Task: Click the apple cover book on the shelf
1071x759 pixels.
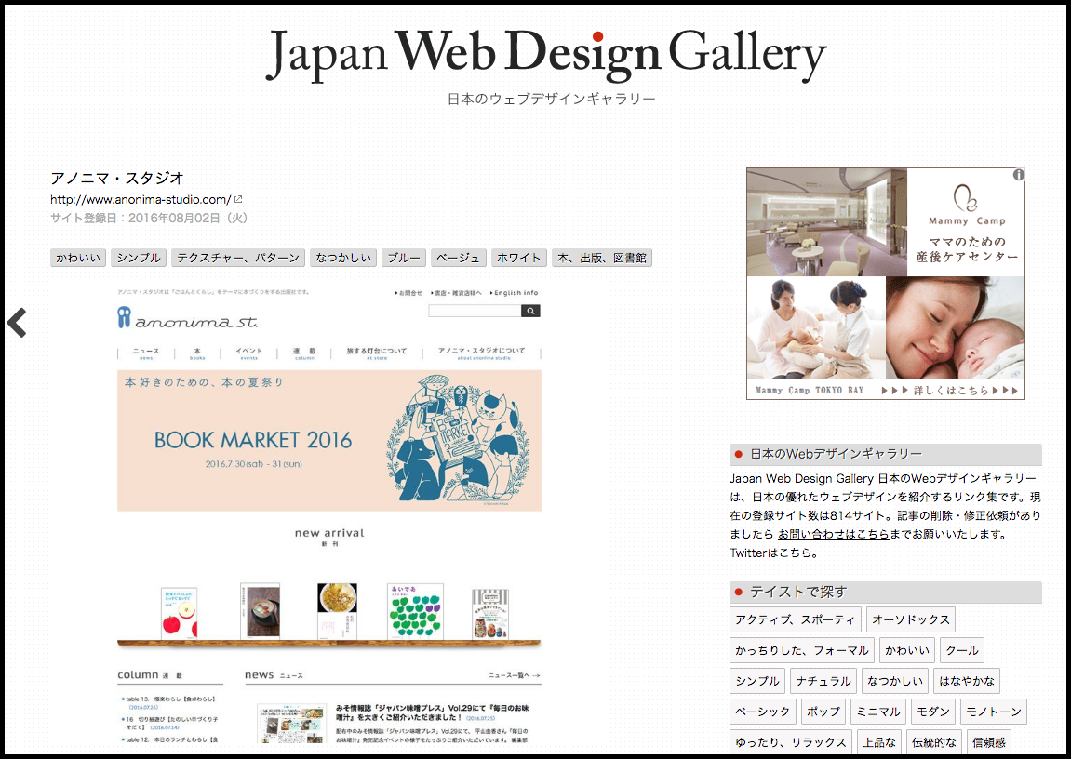Action: [180, 613]
